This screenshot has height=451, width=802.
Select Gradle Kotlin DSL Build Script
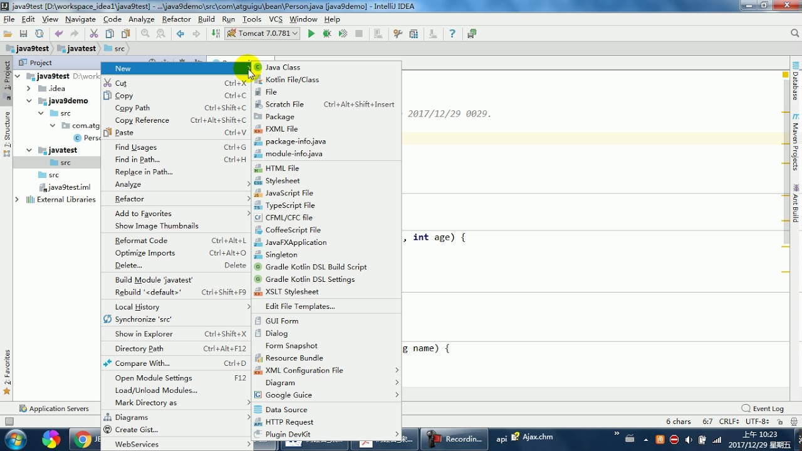click(x=326, y=267)
